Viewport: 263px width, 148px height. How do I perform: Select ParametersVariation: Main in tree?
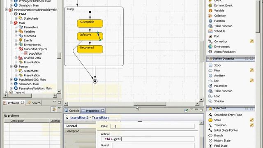tap(35, 88)
